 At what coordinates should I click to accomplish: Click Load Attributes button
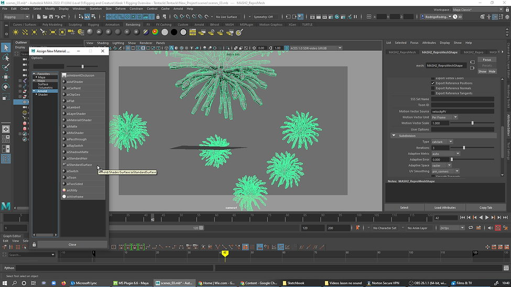445,207
